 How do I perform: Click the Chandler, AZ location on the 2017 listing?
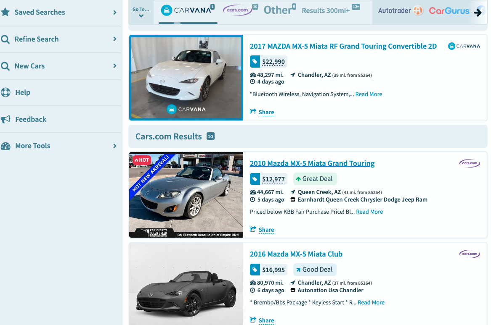(x=314, y=75)
